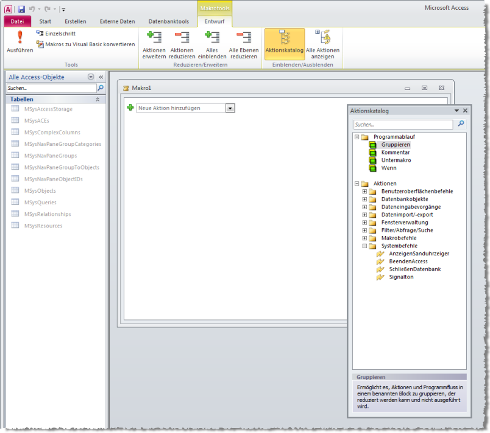Click the Ausführen run macro icon
This screenshot has width=490, height=433.
pyautogui.click(x=20, y=38)
